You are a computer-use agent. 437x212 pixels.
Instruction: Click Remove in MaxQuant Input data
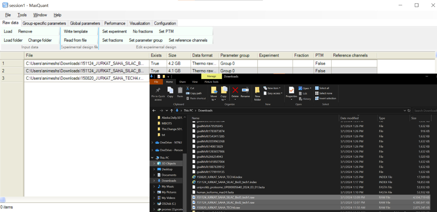[25, 31]
